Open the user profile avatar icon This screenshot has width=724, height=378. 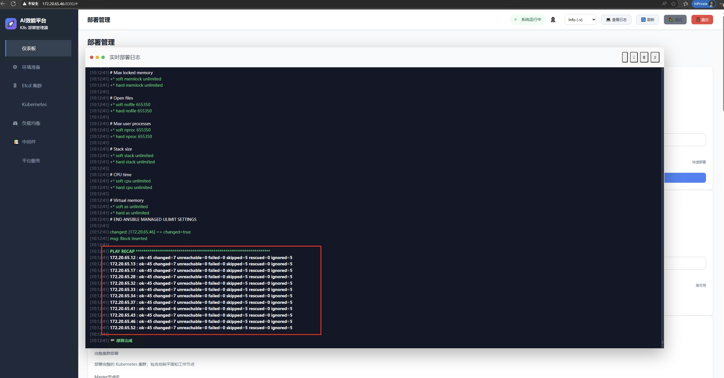[553, 20]
